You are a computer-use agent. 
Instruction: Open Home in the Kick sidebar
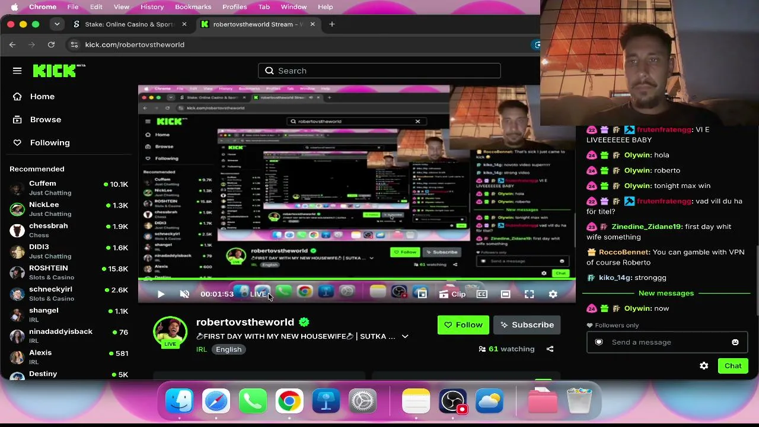pyautogui.click(x=42, y=97)
